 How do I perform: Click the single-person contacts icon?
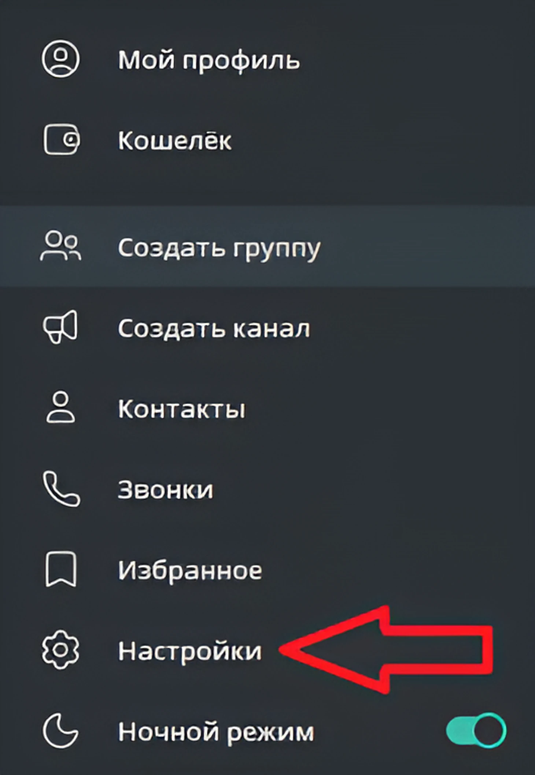(60, 408)
